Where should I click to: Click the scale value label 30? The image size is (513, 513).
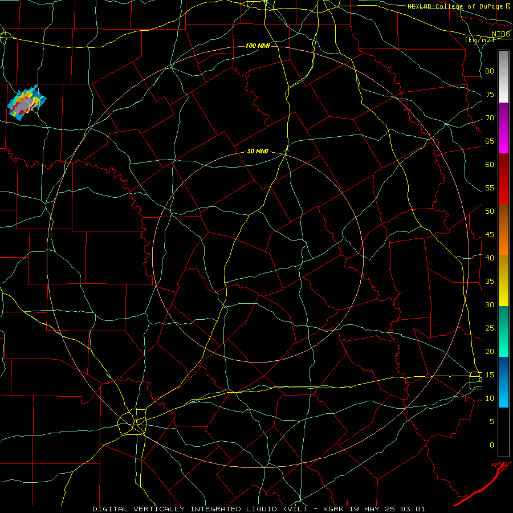pos(490,304)
